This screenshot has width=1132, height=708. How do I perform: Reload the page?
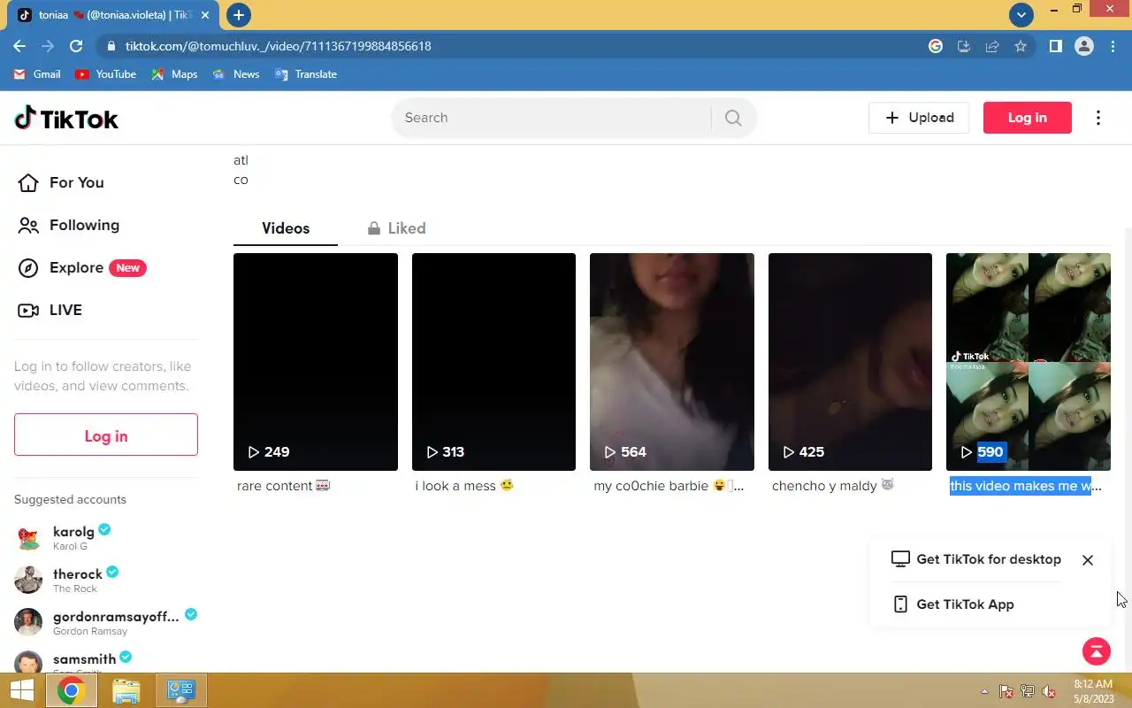[x=76, y=46]
